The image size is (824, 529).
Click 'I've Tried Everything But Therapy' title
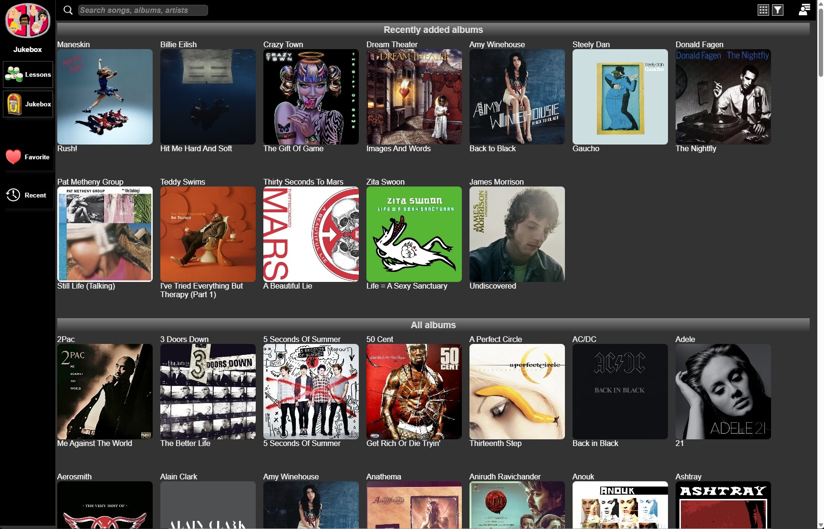[x=201, y=290]
